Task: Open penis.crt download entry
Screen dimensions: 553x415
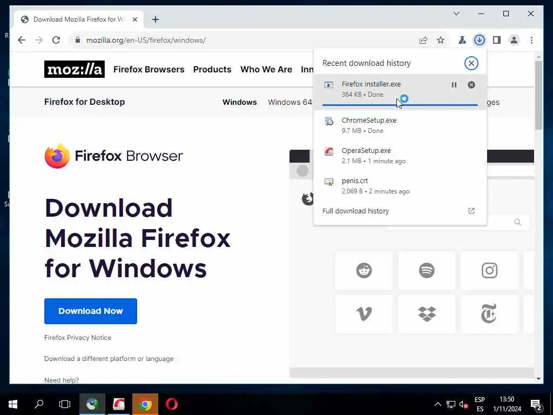Action: click(400, 186)
